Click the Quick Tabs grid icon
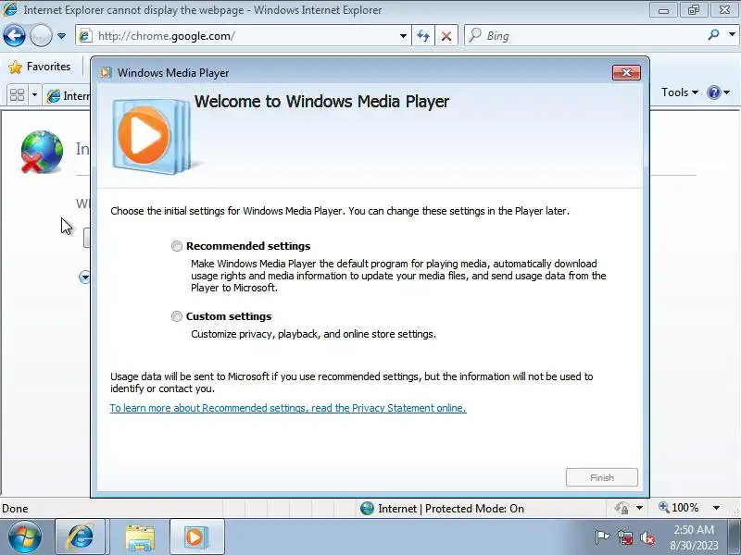741x555 pixels. click(x=17, y=95)
